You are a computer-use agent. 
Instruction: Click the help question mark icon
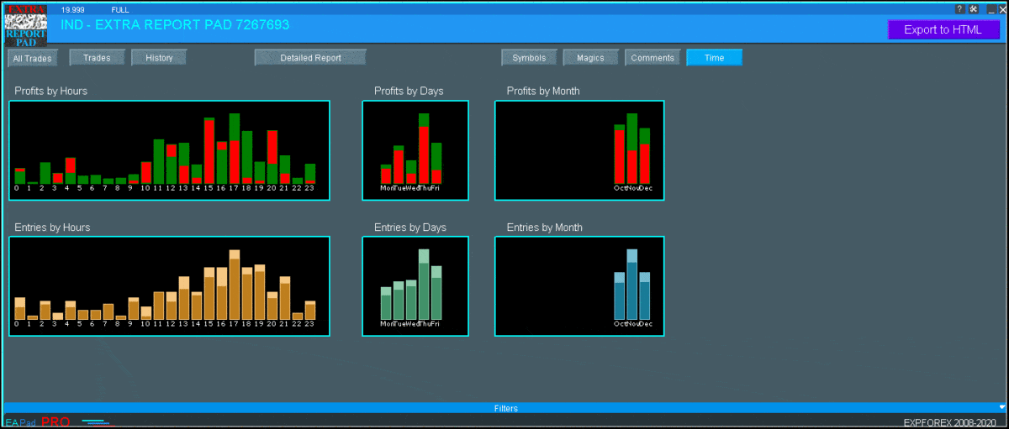[959, 9]
